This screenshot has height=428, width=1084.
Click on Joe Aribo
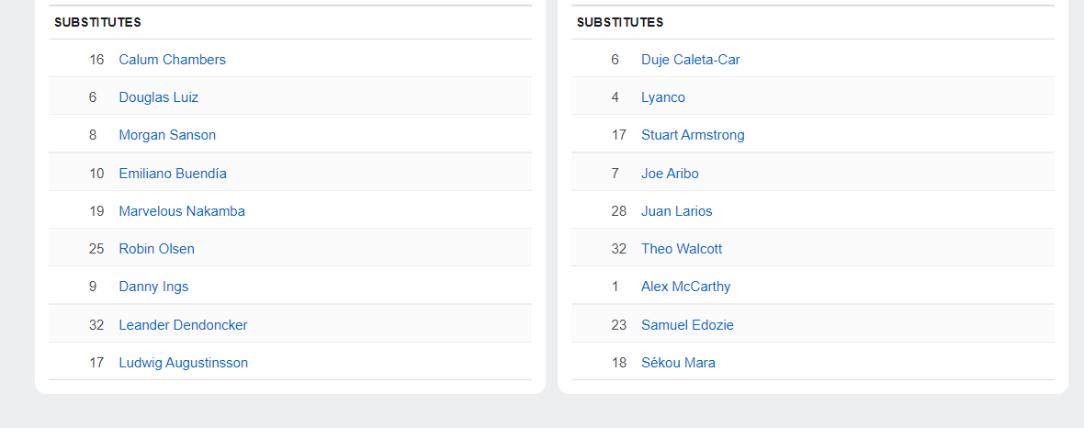point(670,174)
